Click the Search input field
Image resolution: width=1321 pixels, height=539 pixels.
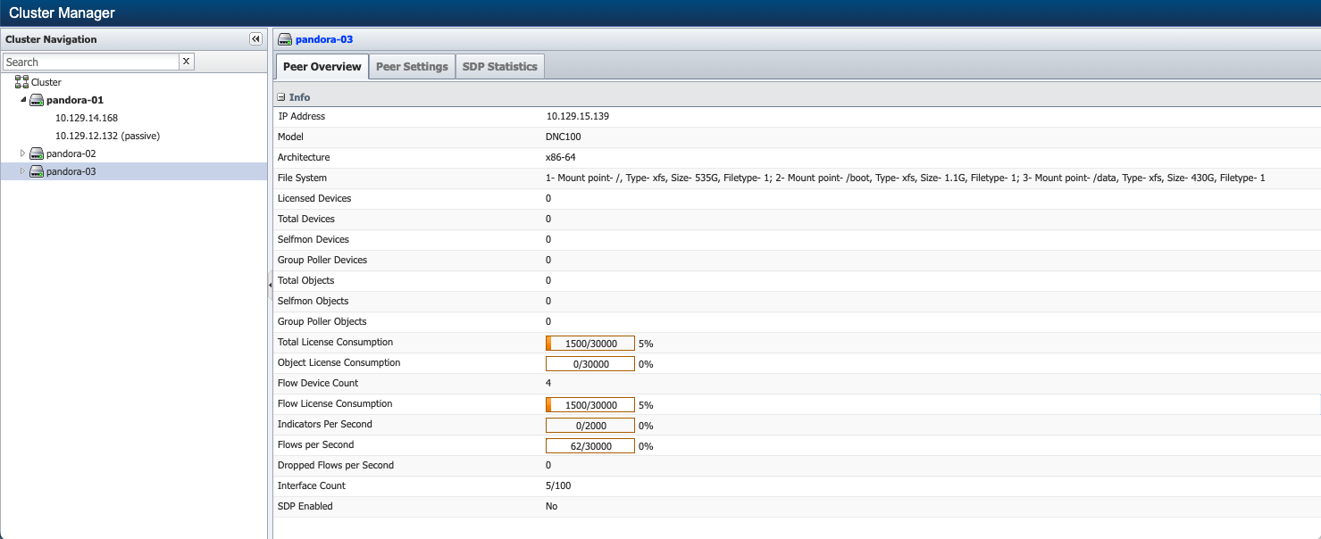(x=91, y=62)
